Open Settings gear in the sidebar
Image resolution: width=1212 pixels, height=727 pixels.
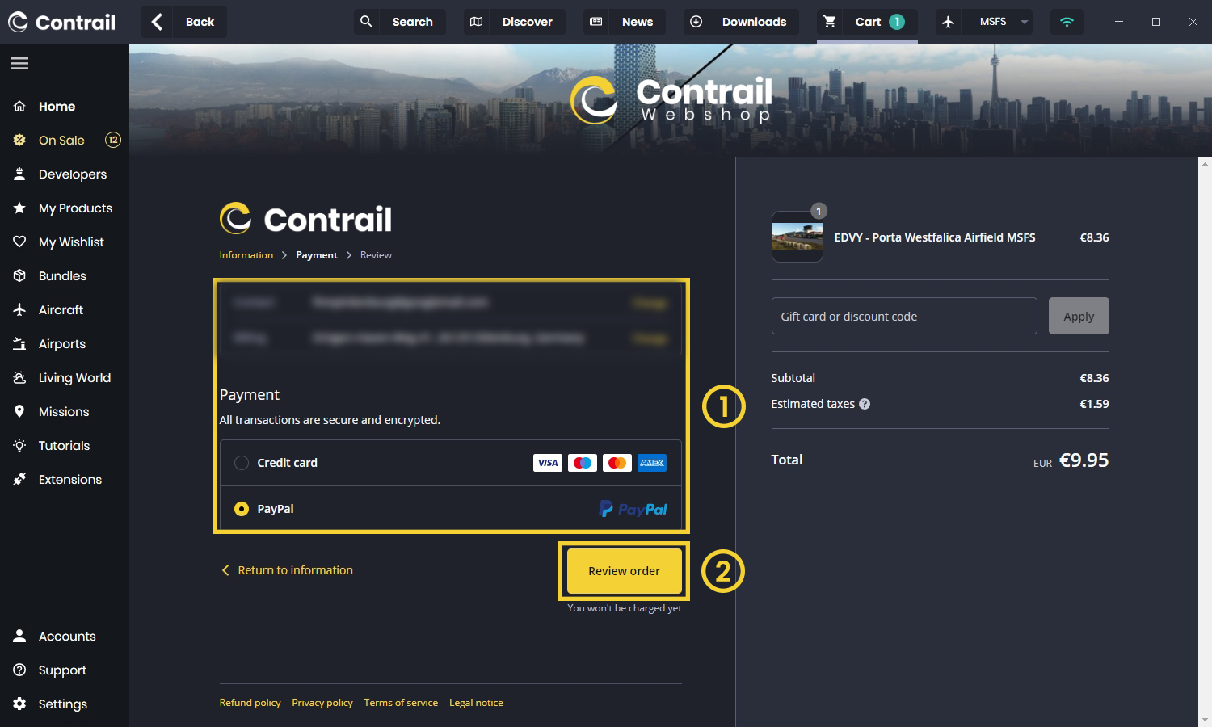click(20, 704)
